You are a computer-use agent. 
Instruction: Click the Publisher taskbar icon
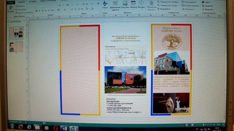[74, 128]
